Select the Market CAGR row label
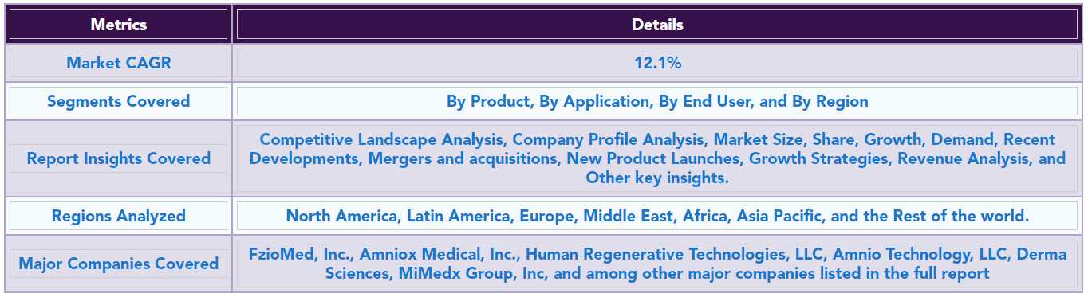 (x=118, y=63)
